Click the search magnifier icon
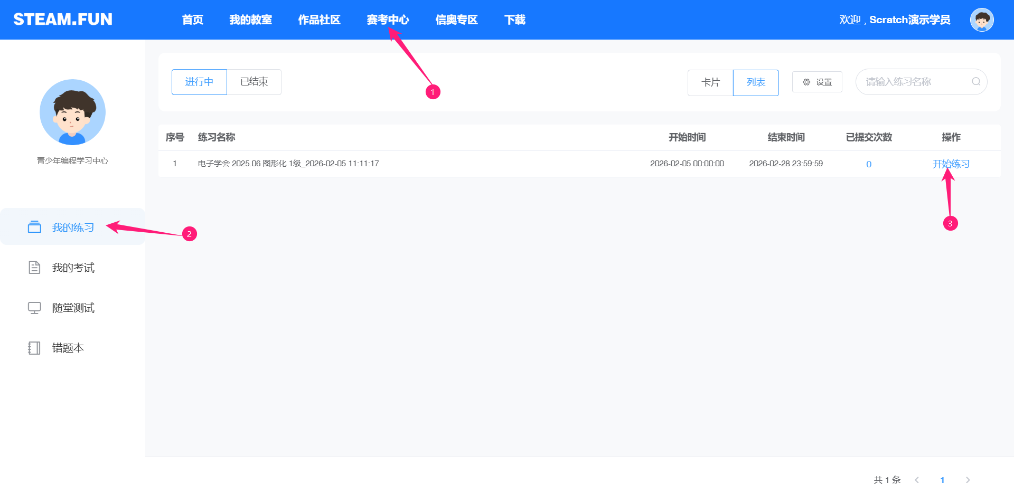The width and height of the screenshot is (1014, 503). [976, 82]
